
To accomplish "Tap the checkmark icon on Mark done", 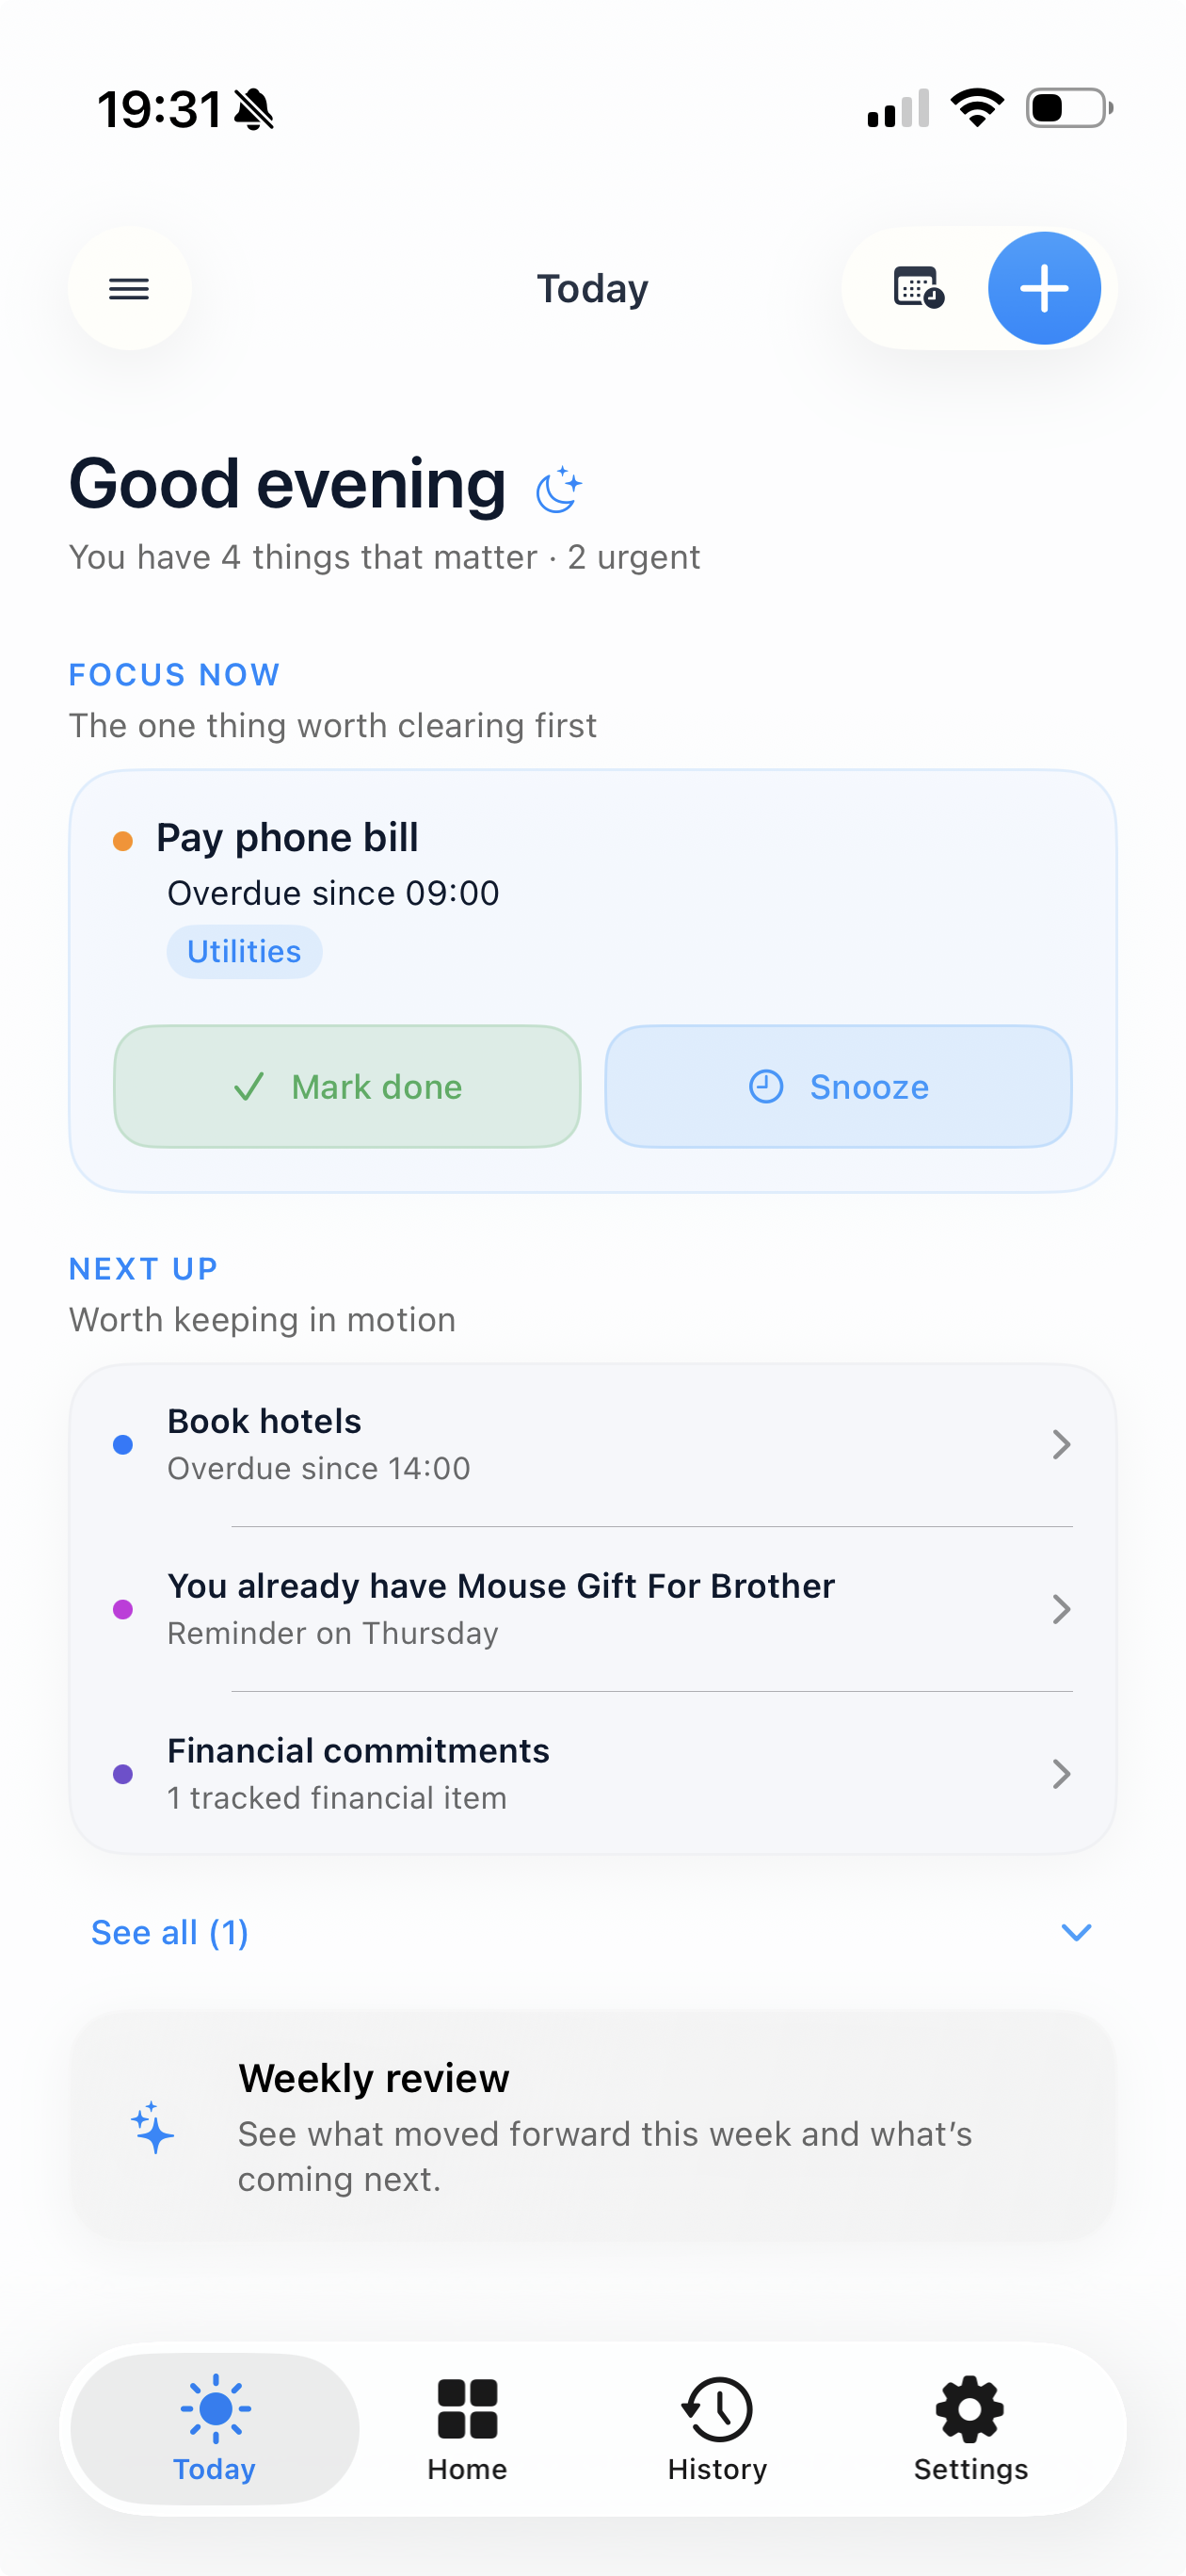I will coord(249,1086).
